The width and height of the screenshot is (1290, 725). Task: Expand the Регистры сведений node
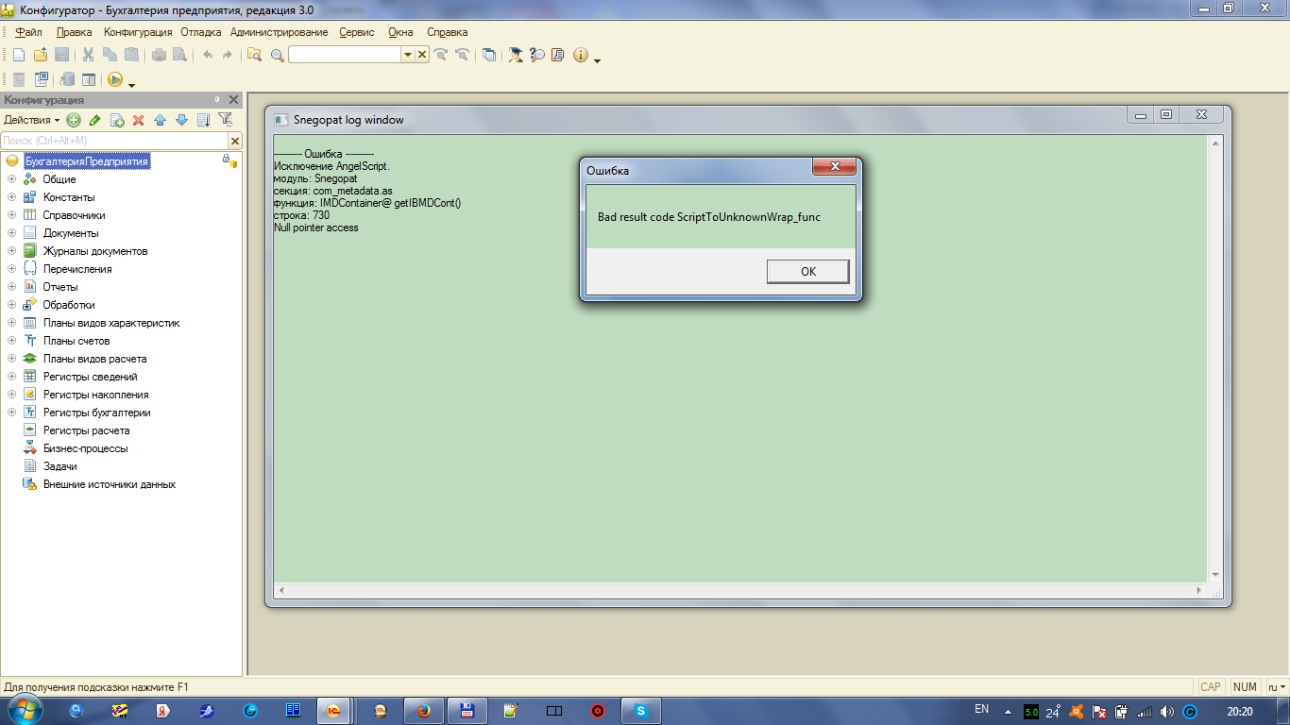click(11, 377)
